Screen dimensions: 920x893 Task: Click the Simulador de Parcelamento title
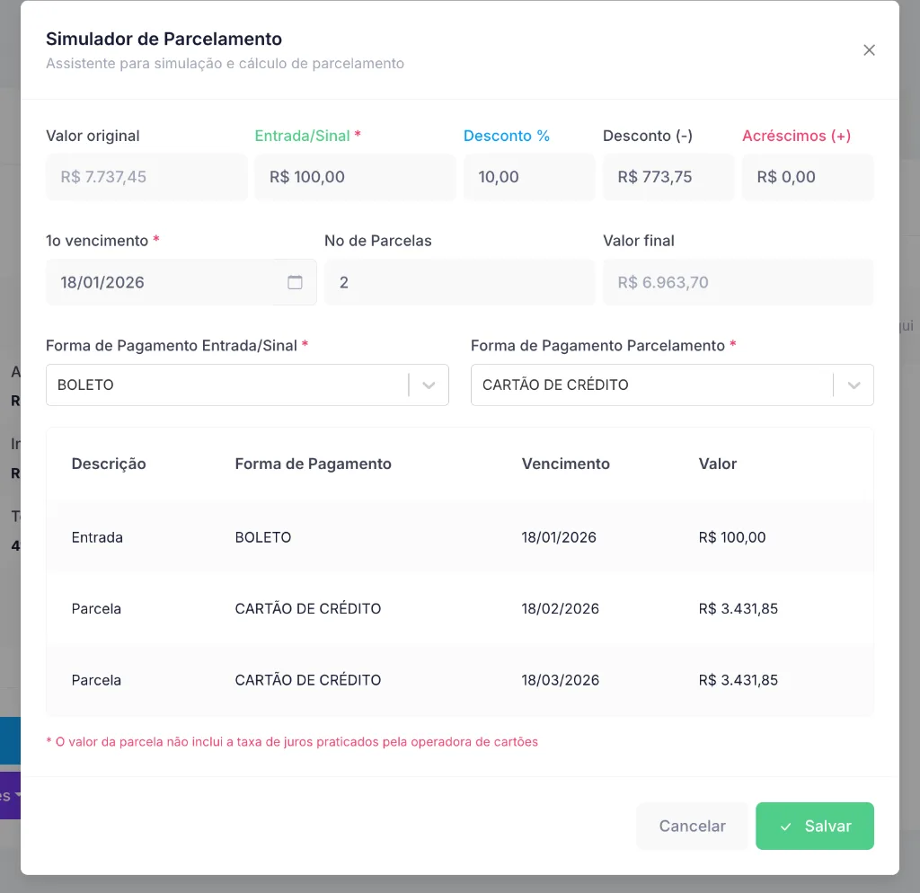coord(164,39)
